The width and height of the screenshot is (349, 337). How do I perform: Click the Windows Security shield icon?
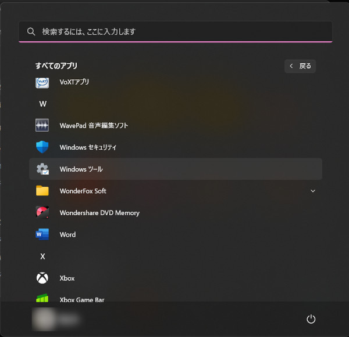[x=42, y=147]
